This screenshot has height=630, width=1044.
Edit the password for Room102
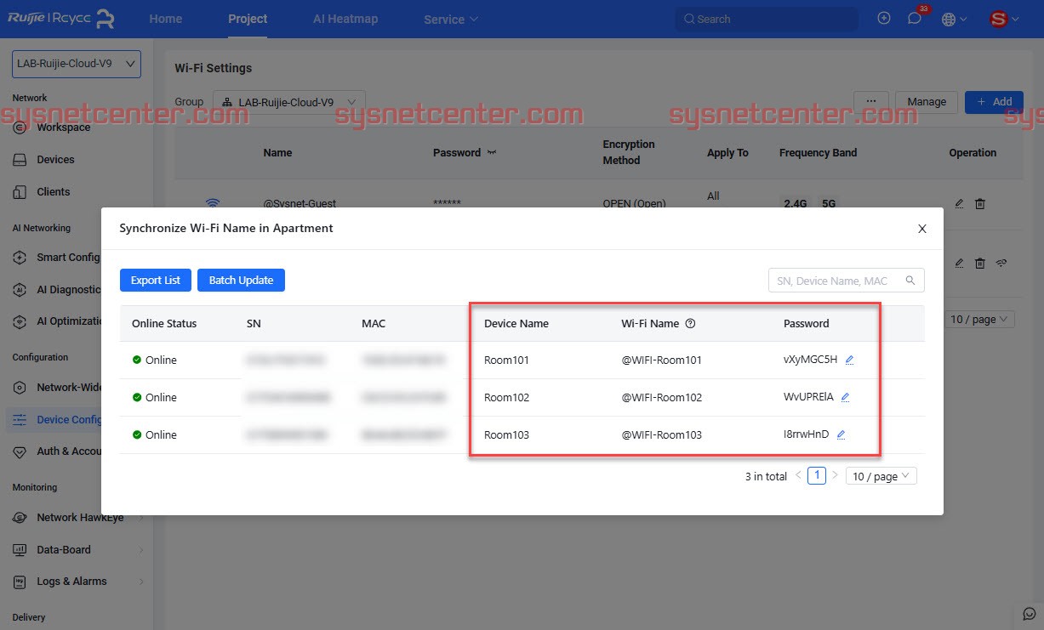click(845, 397)
